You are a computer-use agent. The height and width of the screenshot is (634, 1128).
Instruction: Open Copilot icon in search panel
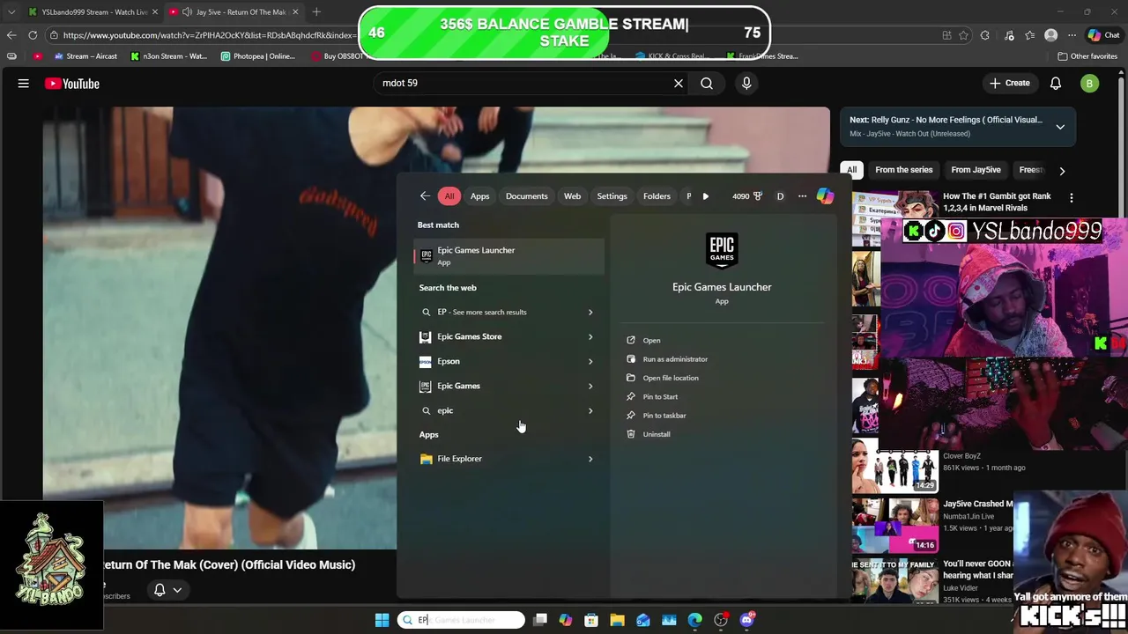click(825, 196)
